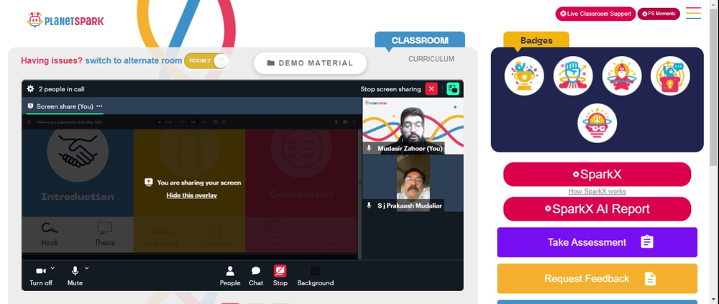Mute the microphone

(75, 276)
